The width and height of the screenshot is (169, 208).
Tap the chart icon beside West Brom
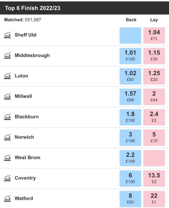pyautogui.click(x=7, y=158)
